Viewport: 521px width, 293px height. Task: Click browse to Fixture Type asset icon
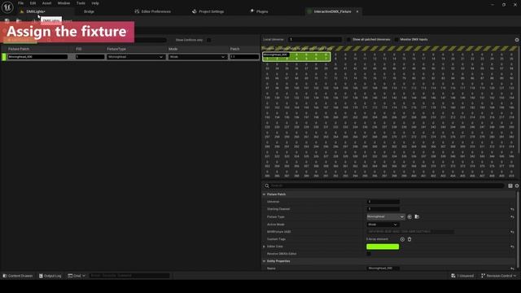(417, 217)
